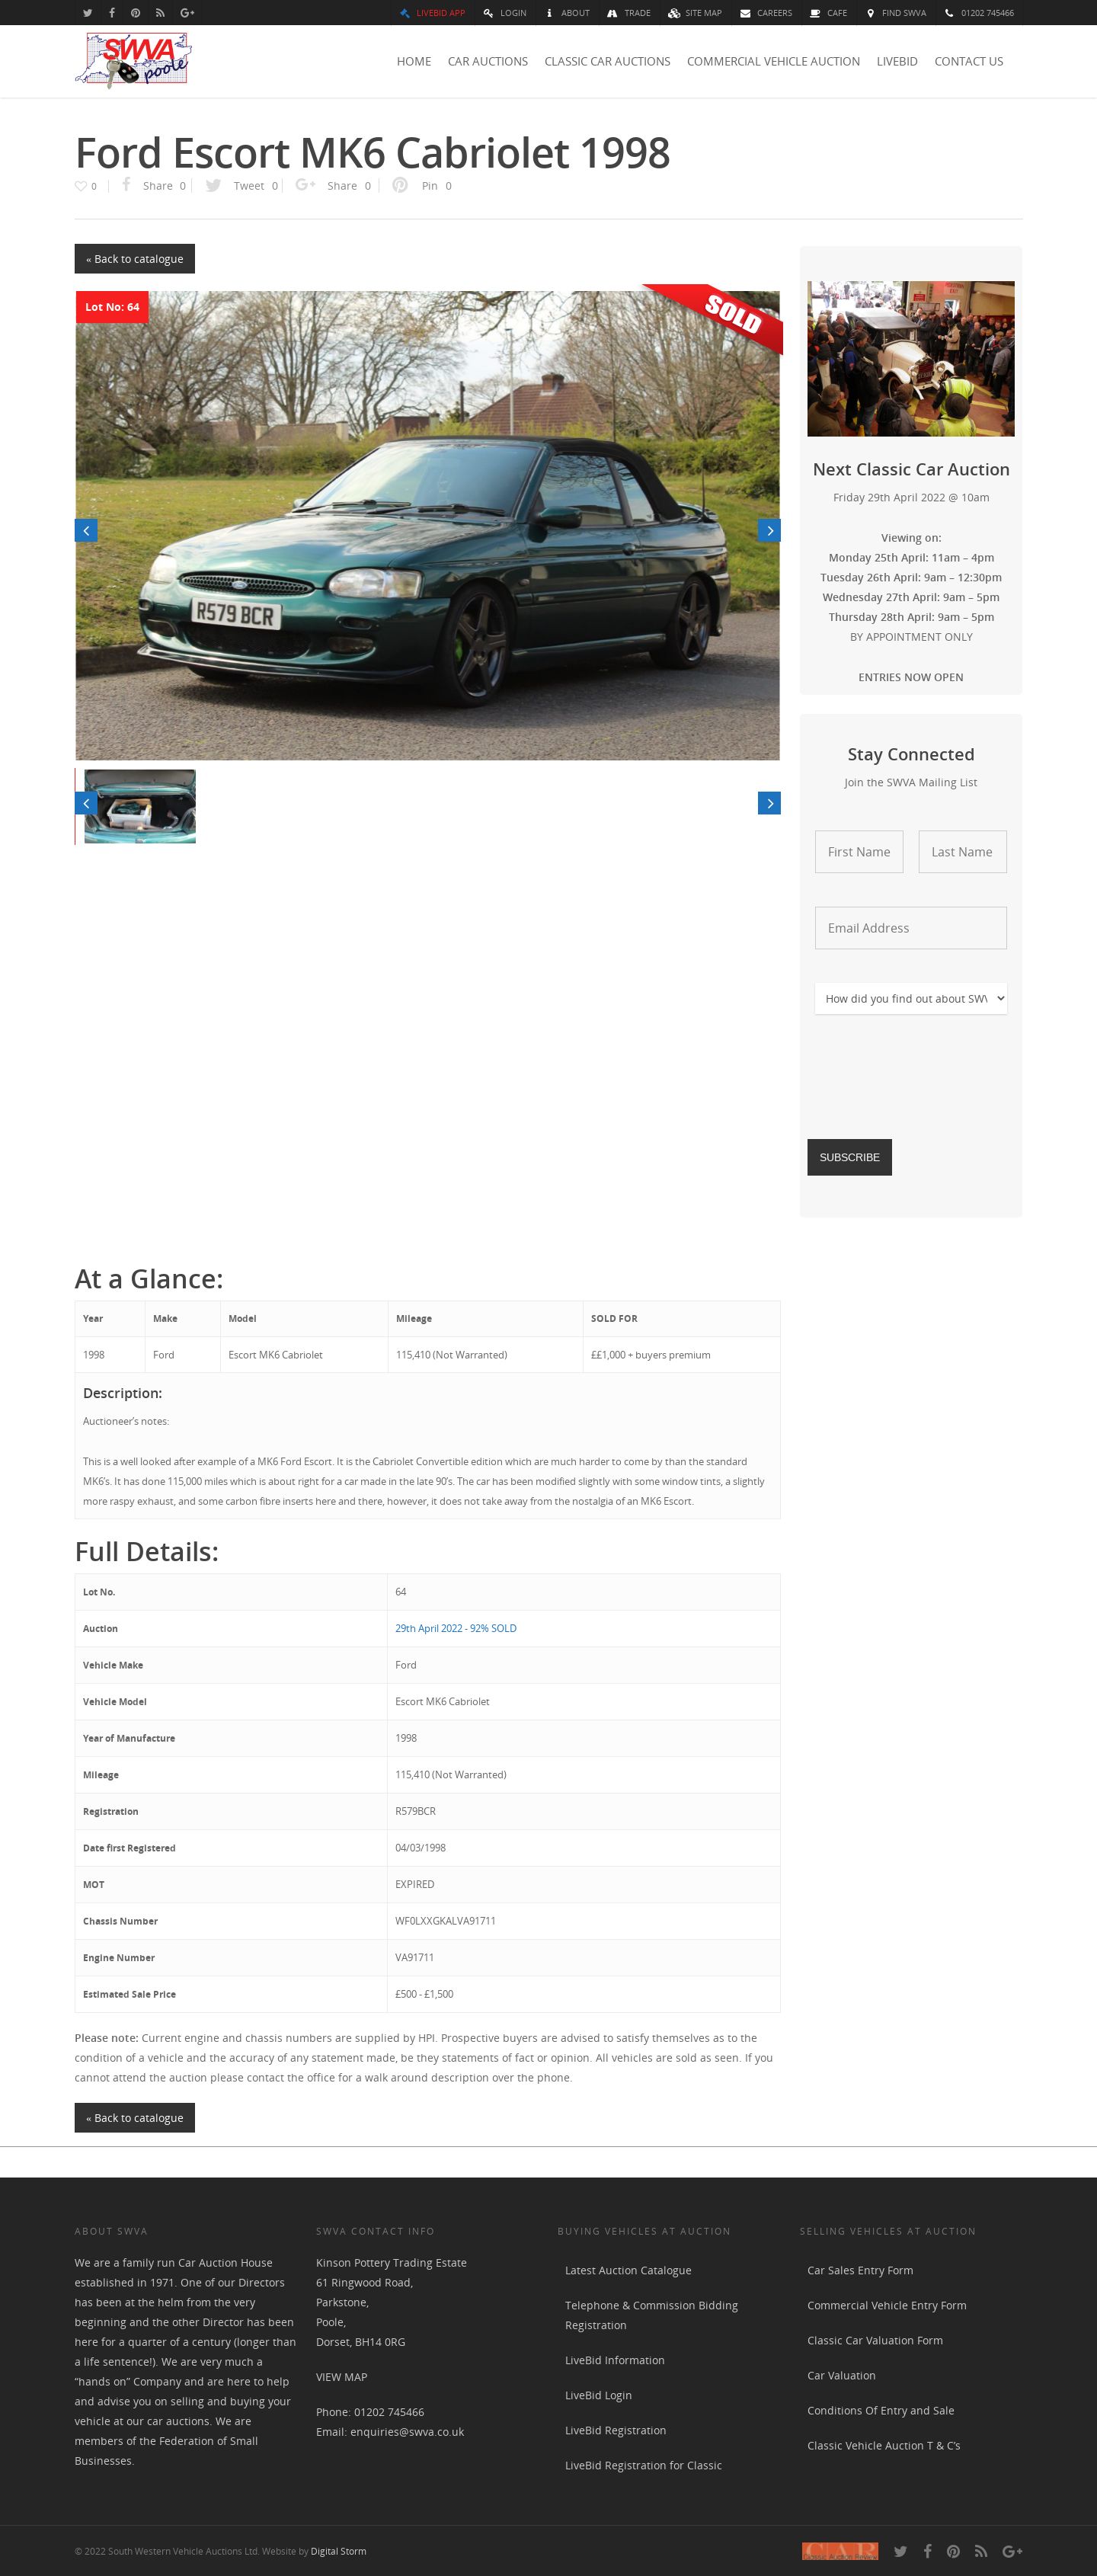Open the Google Plus icon in the top bar
Screen dimensions: 1097x2576
pos(187,13)
